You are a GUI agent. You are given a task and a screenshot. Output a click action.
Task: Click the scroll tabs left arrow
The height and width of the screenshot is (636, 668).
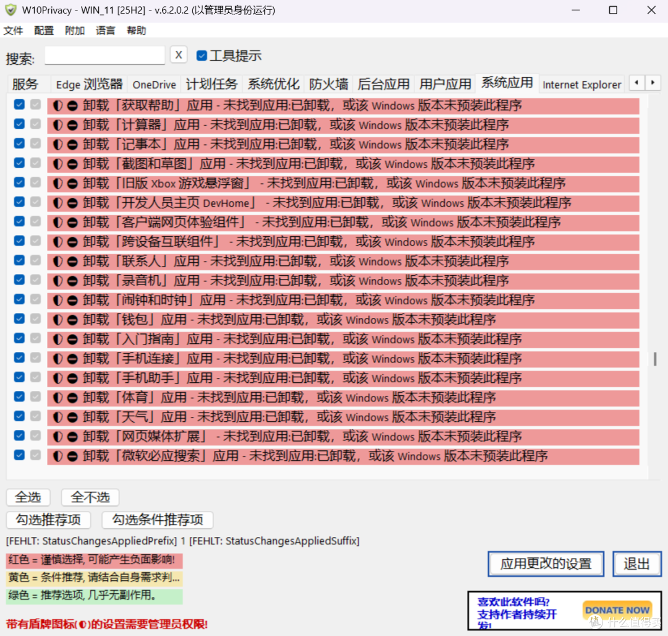[636, 83]
